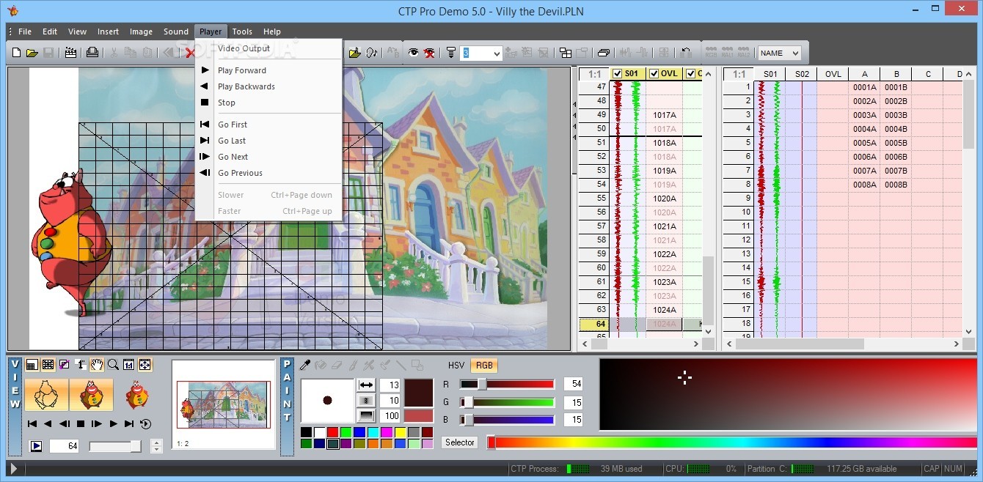The width and height of the screenshot is (983, 482).
Task: Click the Open folder toolbar icon
Action: click(x=32, y=53)
